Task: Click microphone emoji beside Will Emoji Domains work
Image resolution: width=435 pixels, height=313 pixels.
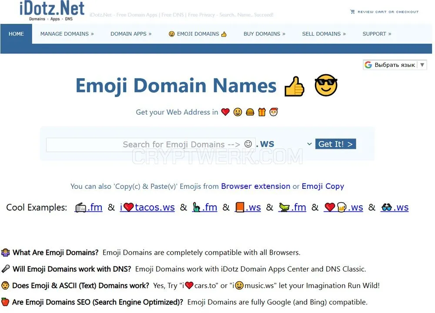Action: (x=5, y=269)
